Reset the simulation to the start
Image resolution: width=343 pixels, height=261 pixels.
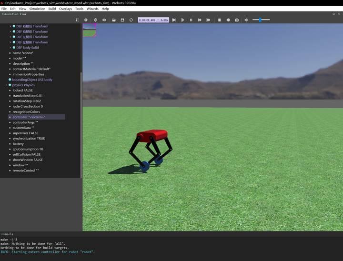point(174,20)
